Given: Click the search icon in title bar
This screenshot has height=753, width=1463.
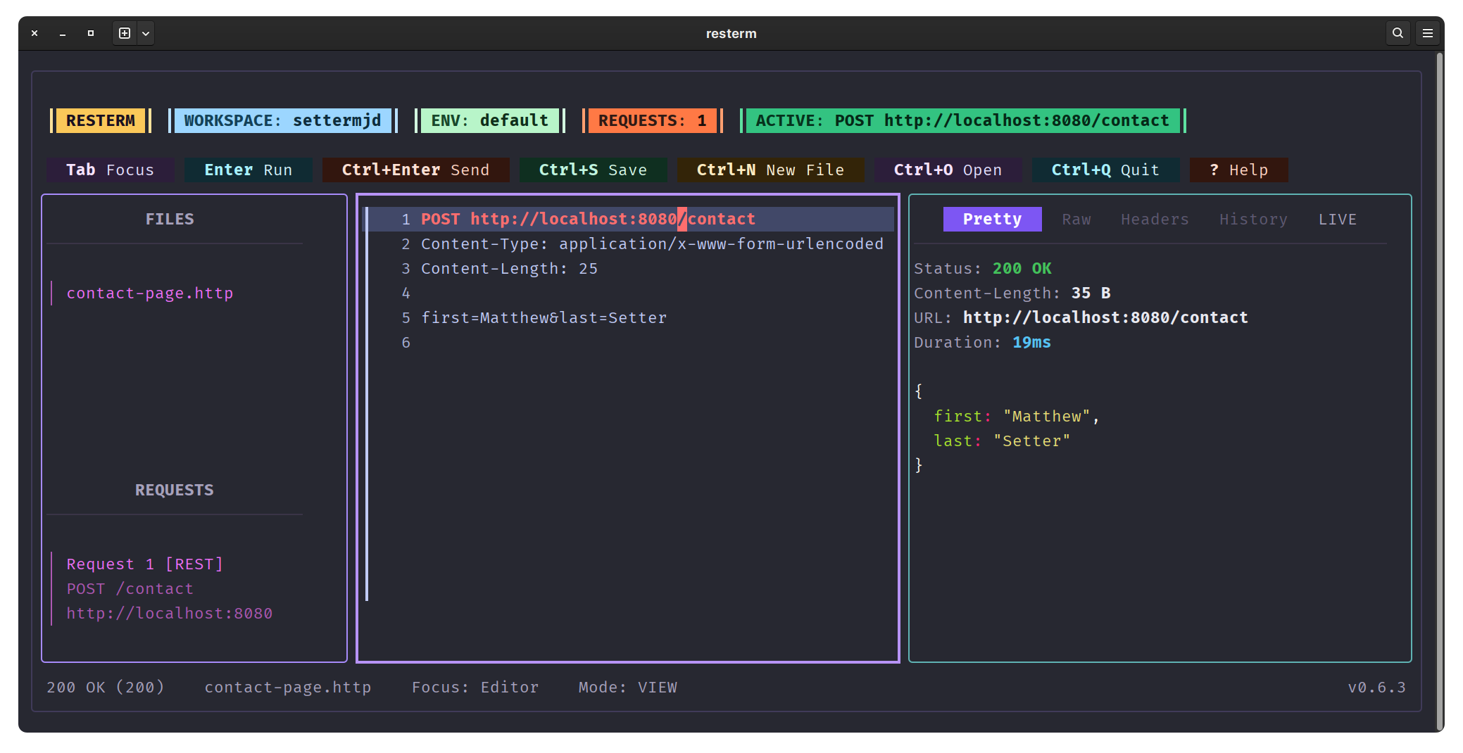Looking at the screenshot, I should (1398, 33).
